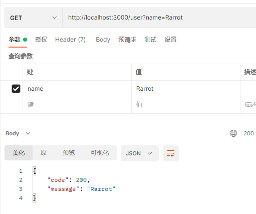Click the green dot on 参数 tab
Screen dimensions: 256x214
25,40
